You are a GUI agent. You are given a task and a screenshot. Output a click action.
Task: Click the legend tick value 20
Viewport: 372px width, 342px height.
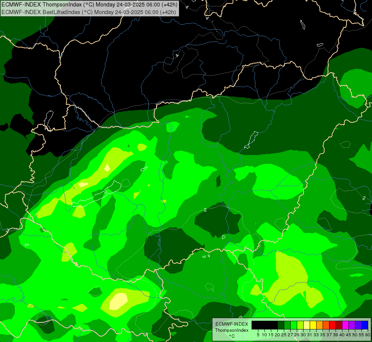tap(277, 335)
